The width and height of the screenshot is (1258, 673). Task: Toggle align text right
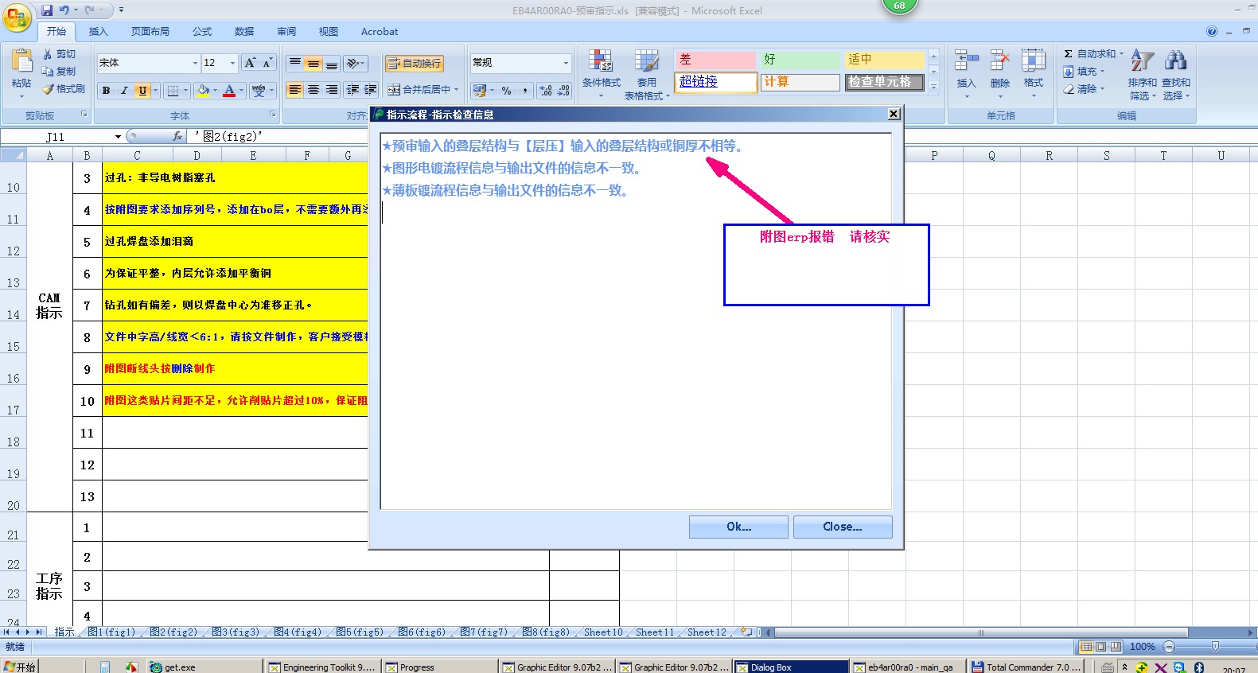332,90
